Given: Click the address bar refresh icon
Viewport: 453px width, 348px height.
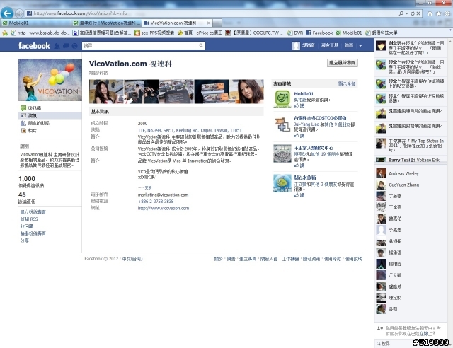Looking at the screenshot, I should pyautogui.click(x=413, y=13).
